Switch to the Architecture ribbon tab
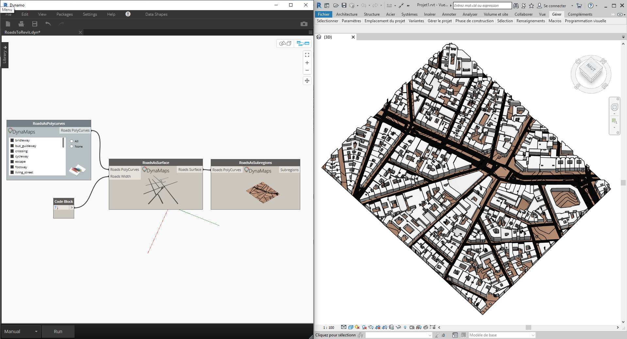 pos(347,14)
